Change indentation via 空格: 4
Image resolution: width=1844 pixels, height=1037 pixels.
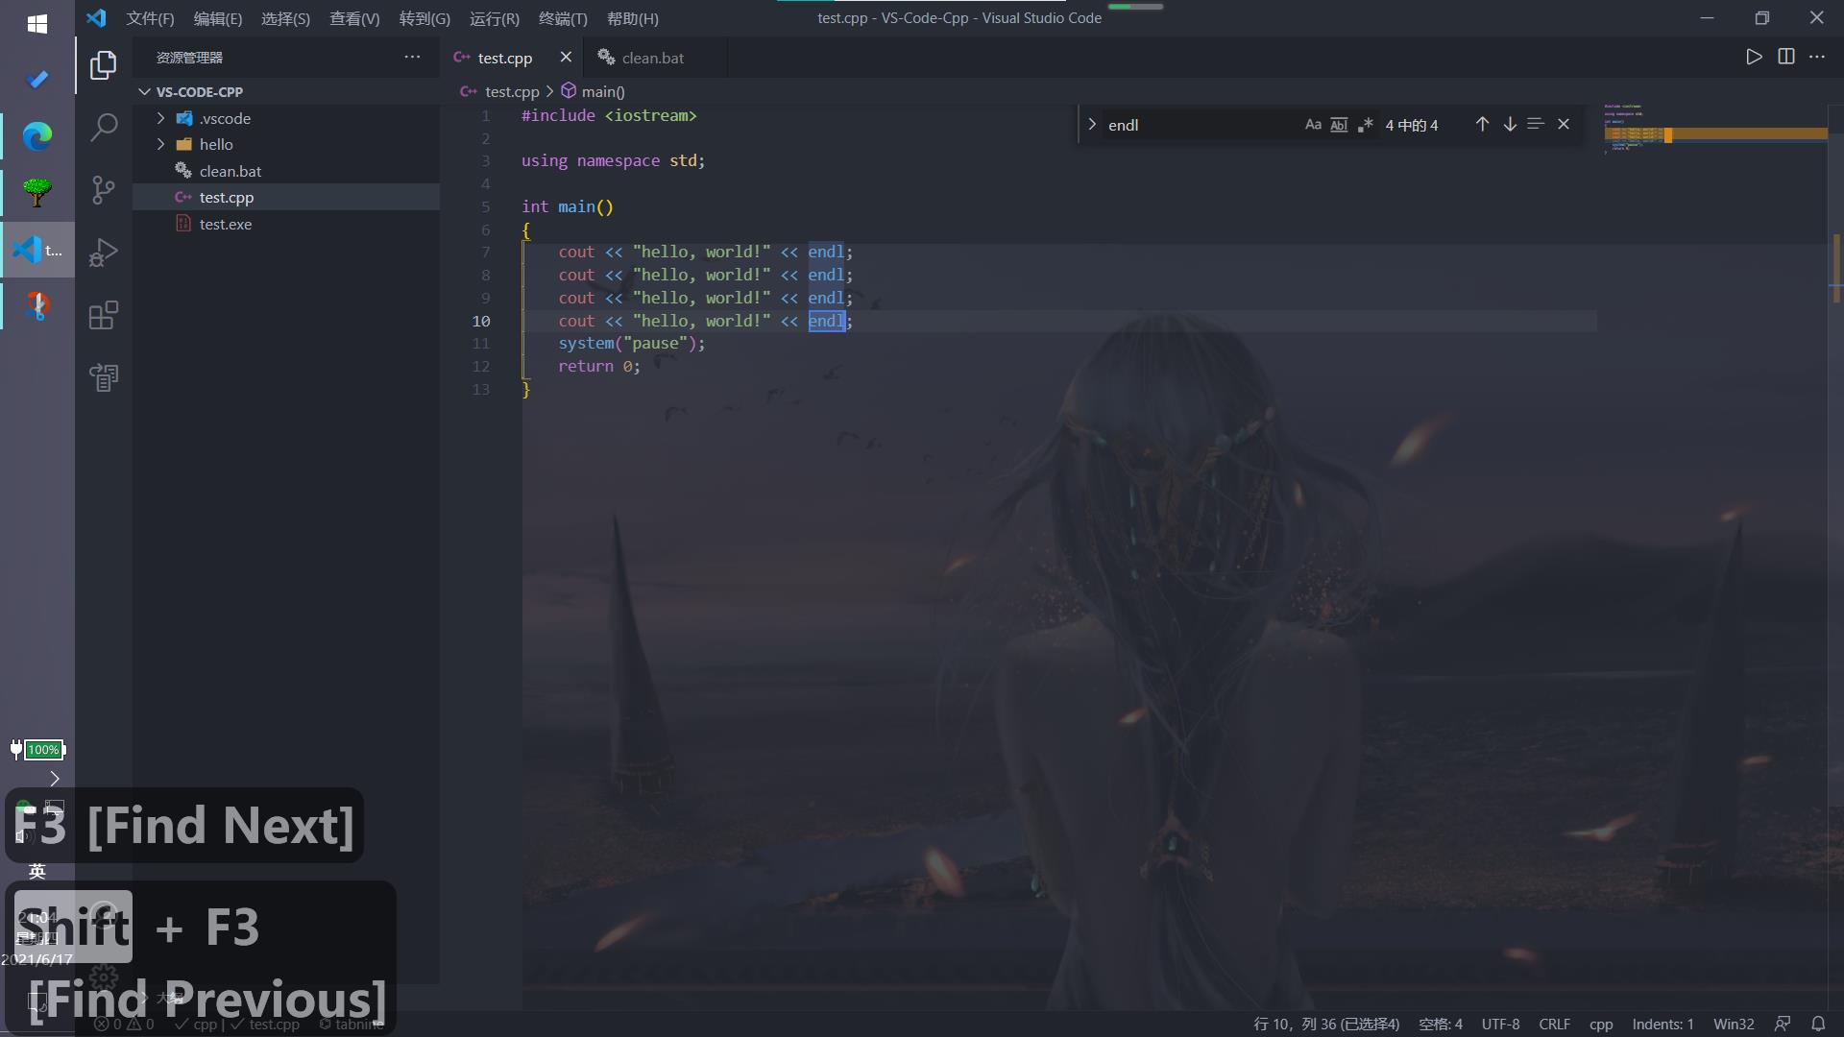click(1441, 1025)
